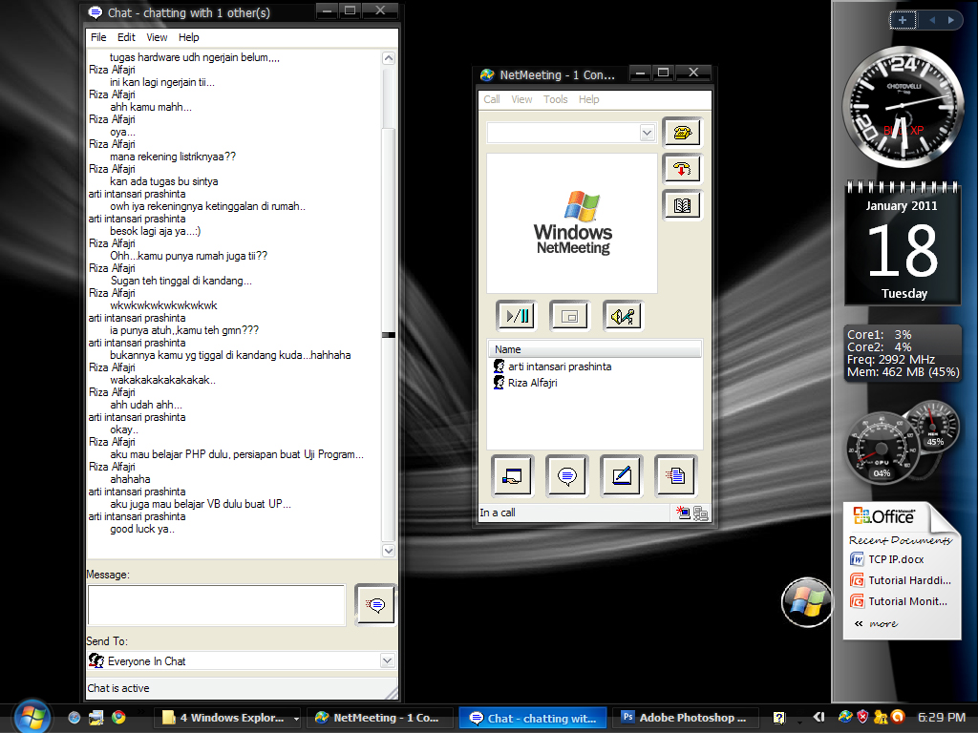Screen dimensions: 978x733
Task: Open the View menu in Chat window
Action: 157,37
